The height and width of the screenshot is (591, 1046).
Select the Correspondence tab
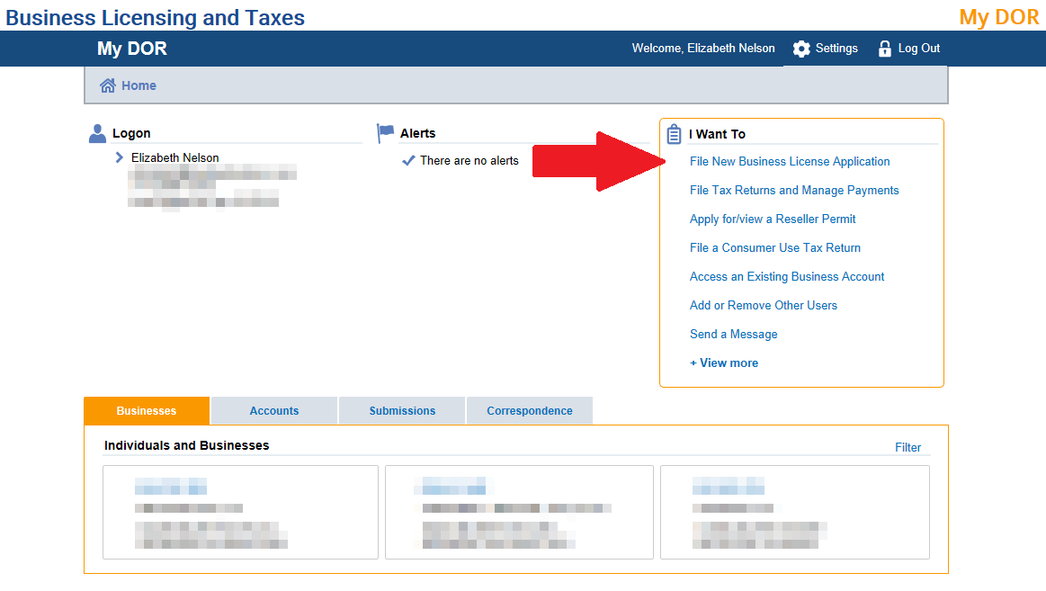(x=530, y=410)
